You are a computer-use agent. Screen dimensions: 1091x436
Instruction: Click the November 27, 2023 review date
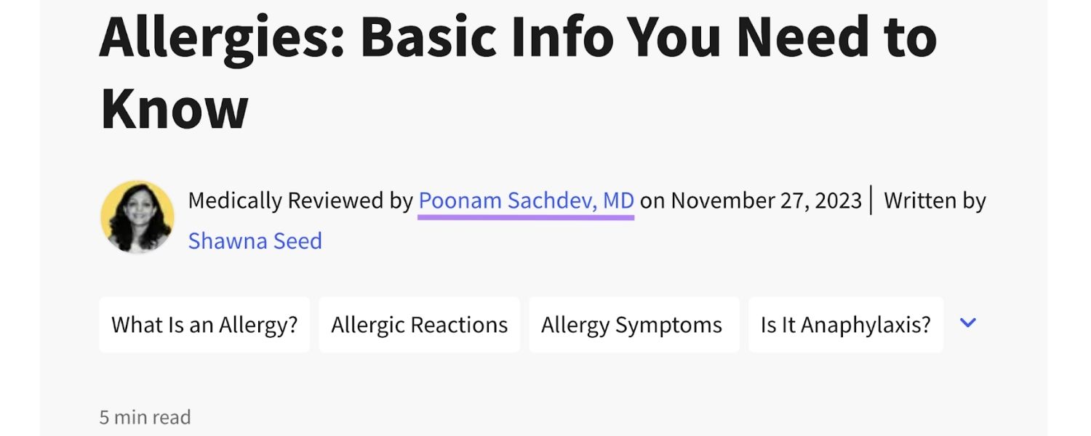coord(766,201)
